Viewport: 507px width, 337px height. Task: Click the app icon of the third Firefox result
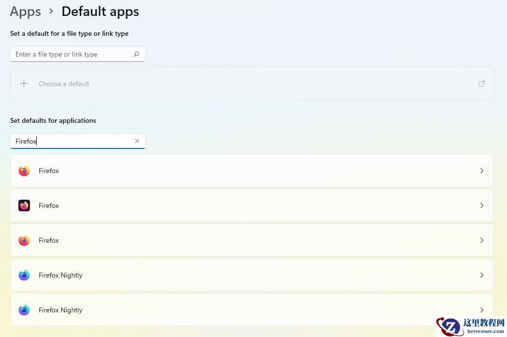pyautogui.click(x=24, y=240)
